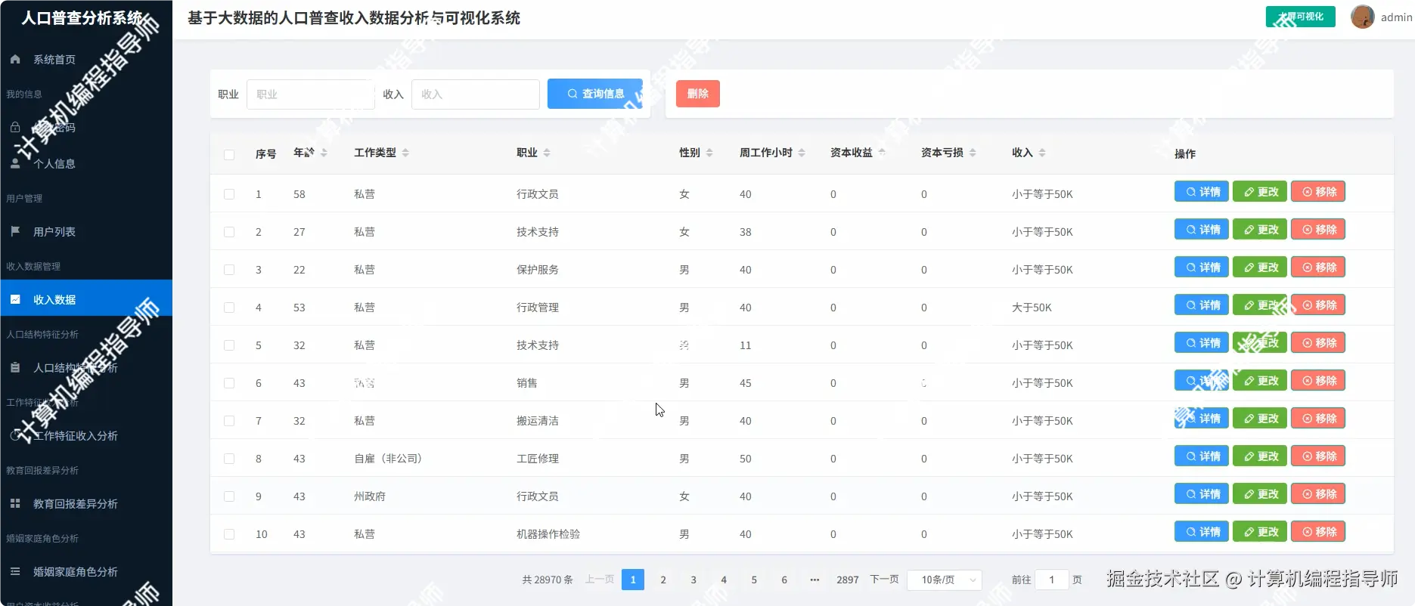Click 详情 for row 8 工匠修理
The image size is (1415, 606).
1202,456
